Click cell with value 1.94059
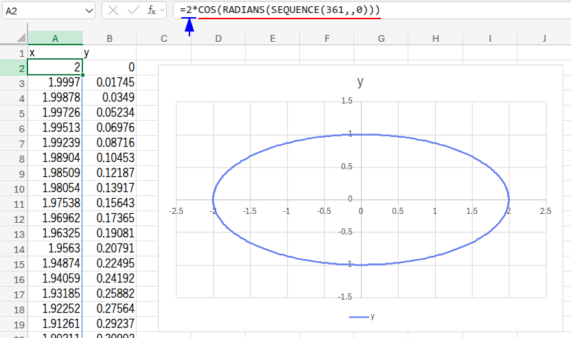Viewport: 571px width, 338px height. (55, 279)
